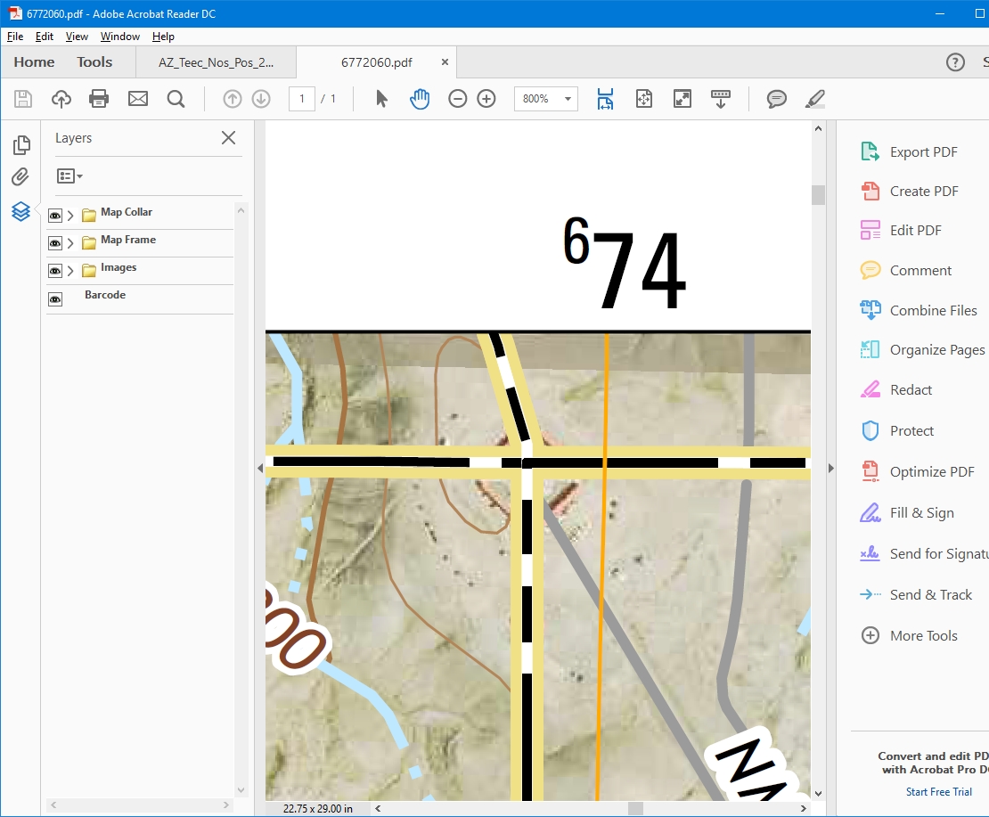Click the Zoom in plus icon
This screenshot has height=817, width=989.
click(x=486, y=99)
